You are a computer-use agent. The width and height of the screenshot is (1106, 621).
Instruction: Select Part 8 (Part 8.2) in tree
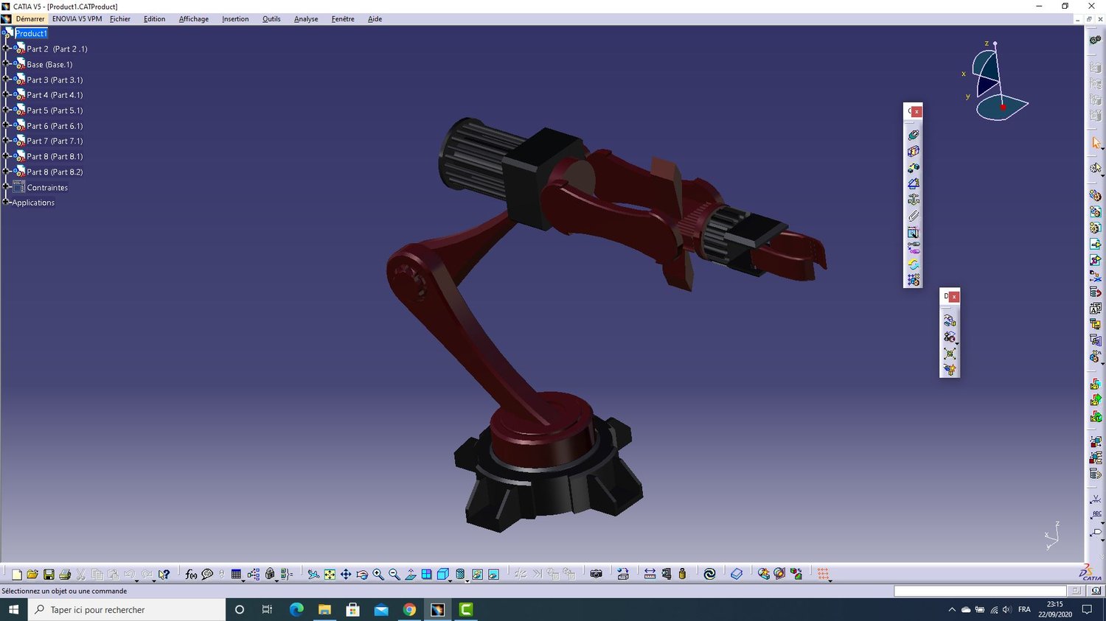[55, 172]
